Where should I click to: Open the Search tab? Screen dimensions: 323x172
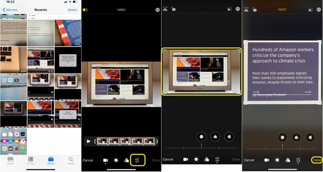(x=71, y=160)
